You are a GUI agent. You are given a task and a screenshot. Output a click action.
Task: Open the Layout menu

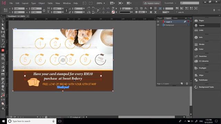(x=25, y=3)
